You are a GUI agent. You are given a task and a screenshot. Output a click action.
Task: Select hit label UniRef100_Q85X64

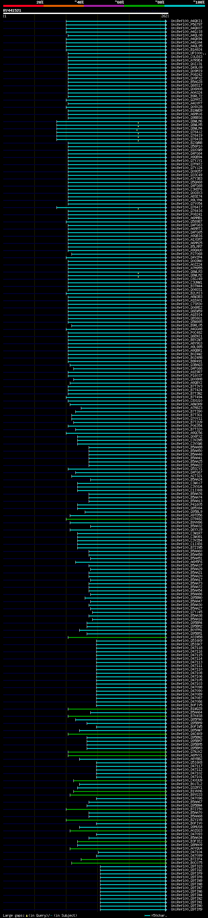[x=187, y=508]
